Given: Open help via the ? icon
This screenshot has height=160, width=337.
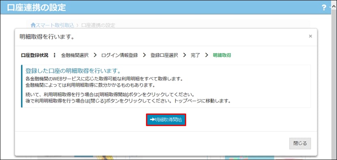Looking at the screenshot, I should 324,8.
